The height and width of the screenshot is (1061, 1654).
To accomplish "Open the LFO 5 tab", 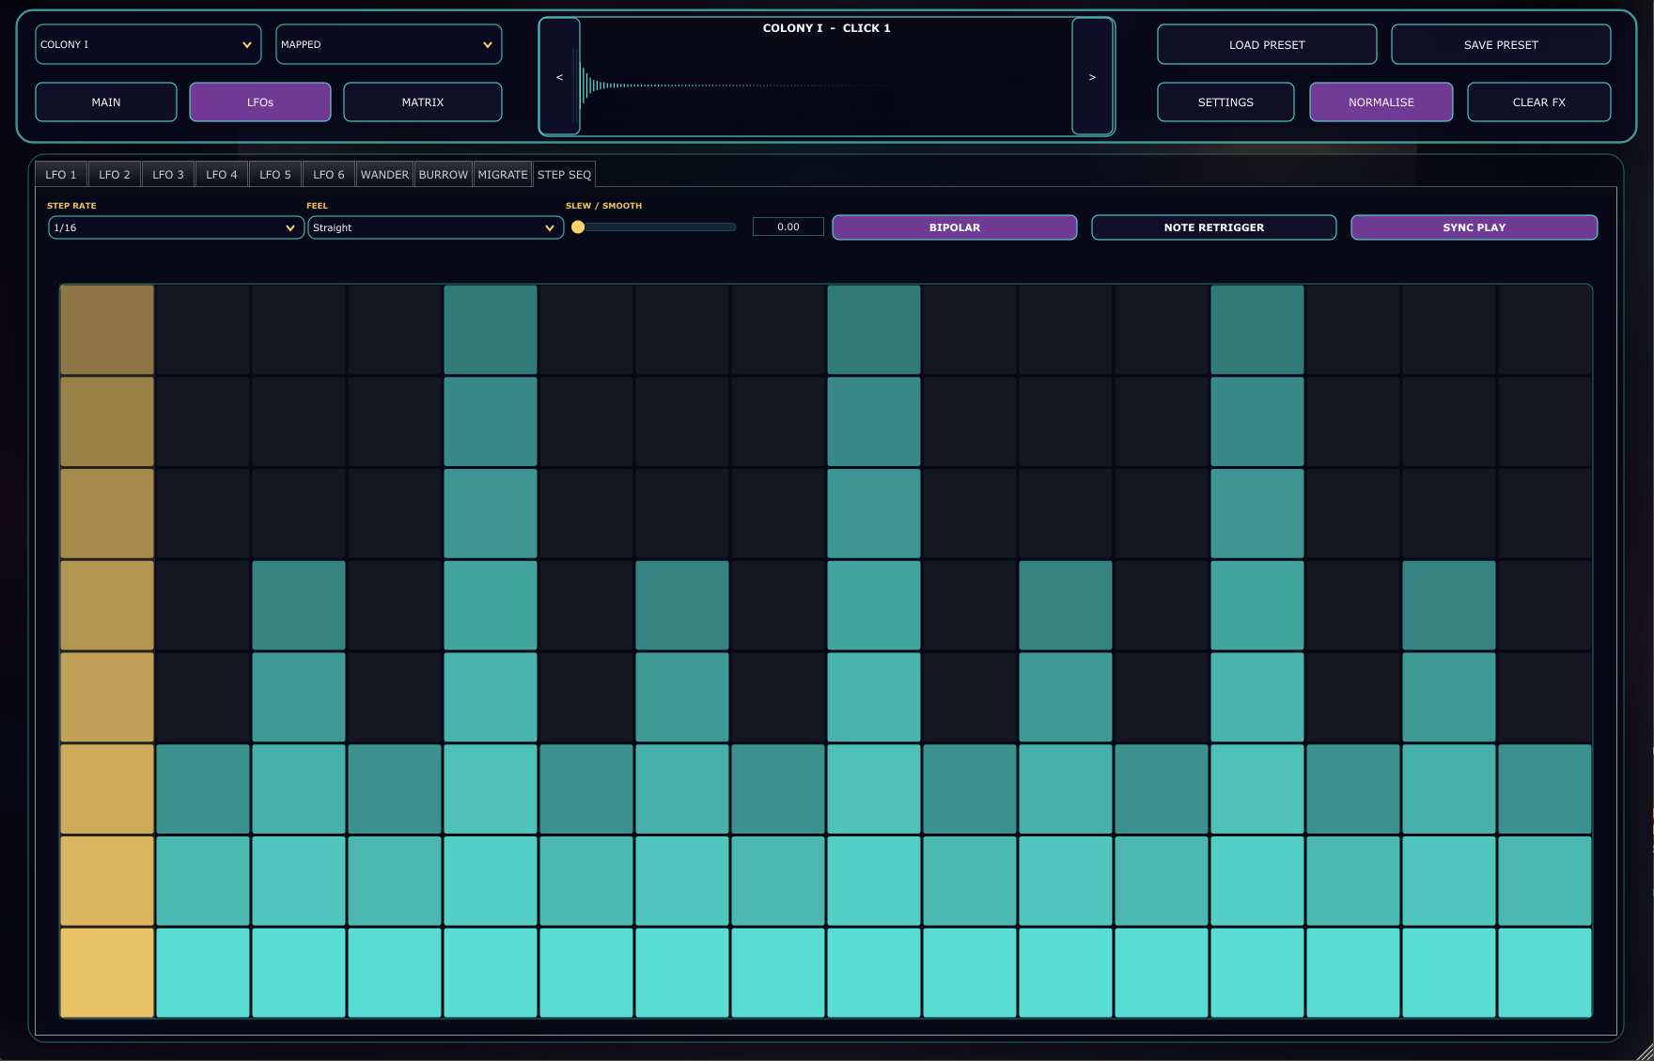I will [x=275, y=175].
